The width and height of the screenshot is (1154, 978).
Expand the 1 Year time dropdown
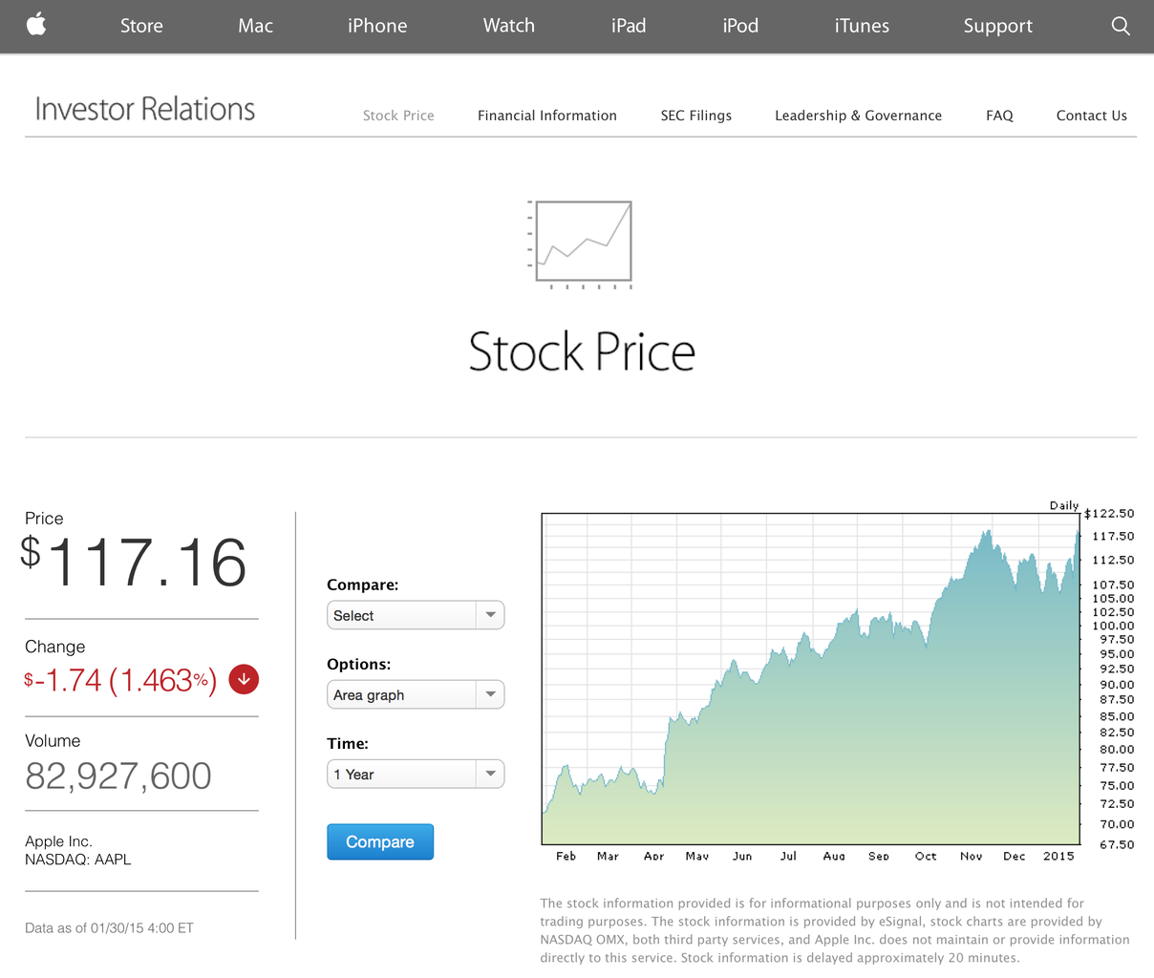point(416,774)
